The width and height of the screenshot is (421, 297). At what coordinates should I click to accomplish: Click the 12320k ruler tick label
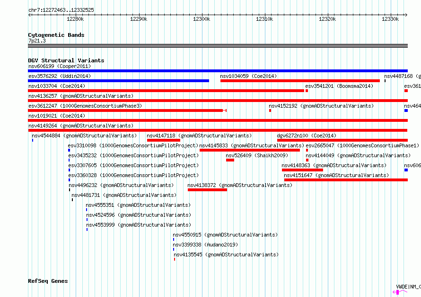pyautogui.click(x=327, y=19)
